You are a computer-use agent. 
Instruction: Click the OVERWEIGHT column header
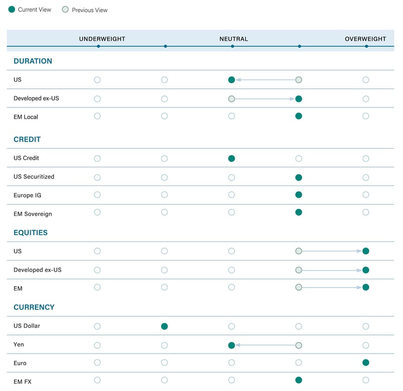pos(365,39)
